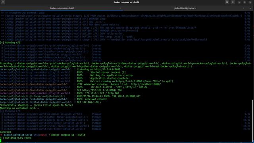This screenshot has width=254, height=143.
Task: Open a new terminal tab with the top-left icon
Action: pyautogui.click(x=3, y=2)
